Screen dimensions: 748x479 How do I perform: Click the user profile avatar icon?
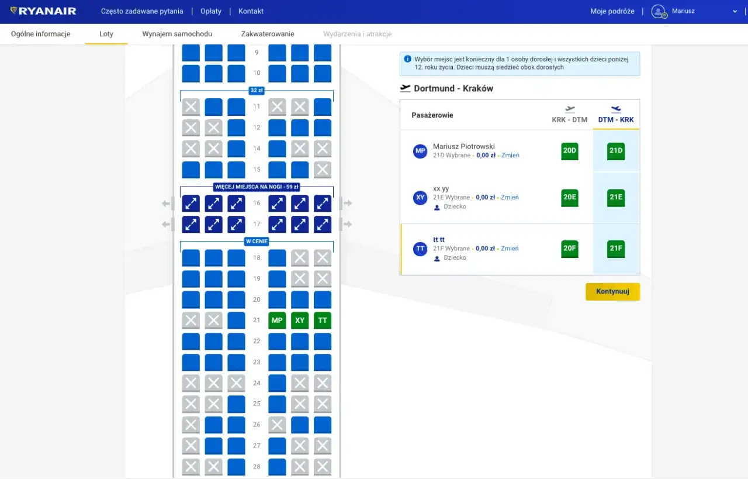(659, 11)
